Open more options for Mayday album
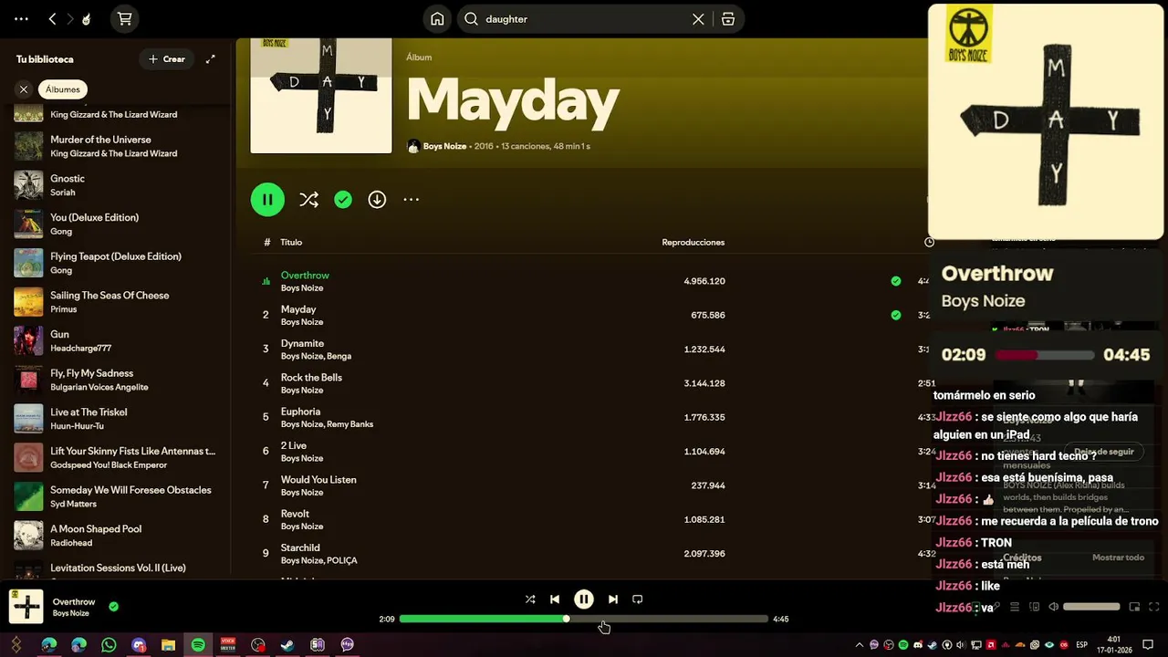Viewport: 1168px width, 657px height. pos(412,200)
